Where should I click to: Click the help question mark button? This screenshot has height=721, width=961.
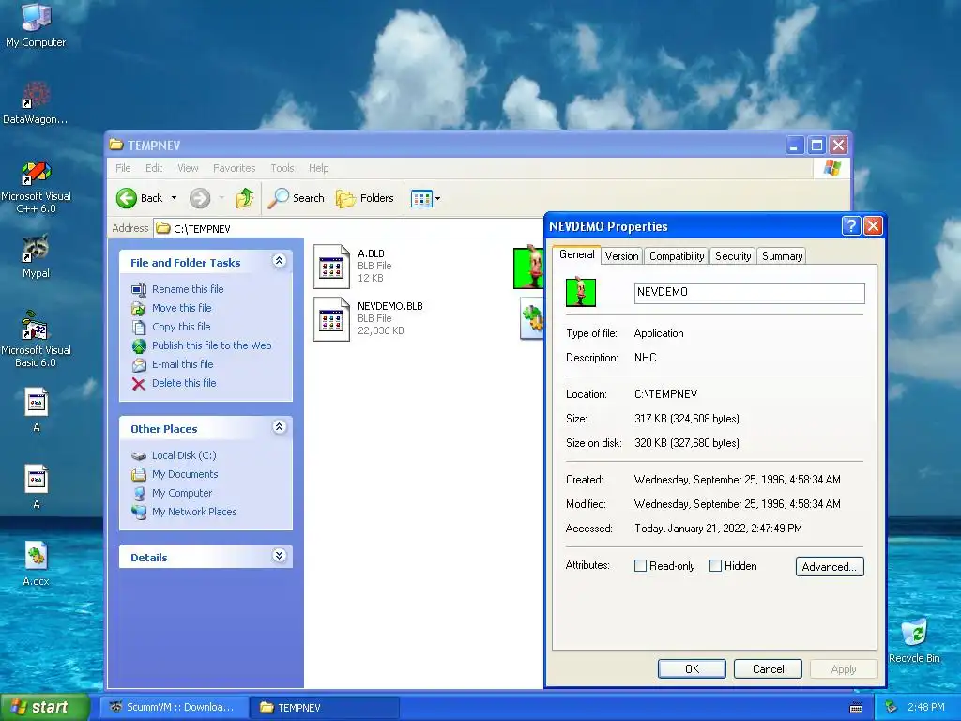(850, 226)
